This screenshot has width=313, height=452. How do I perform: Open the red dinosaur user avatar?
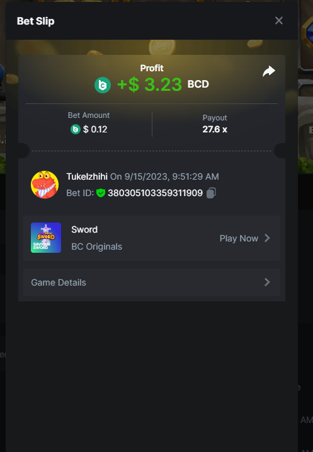[45, 185]
